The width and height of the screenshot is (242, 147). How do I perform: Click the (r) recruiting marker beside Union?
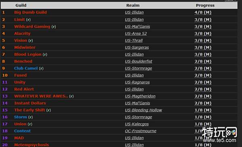click(30, 124)
